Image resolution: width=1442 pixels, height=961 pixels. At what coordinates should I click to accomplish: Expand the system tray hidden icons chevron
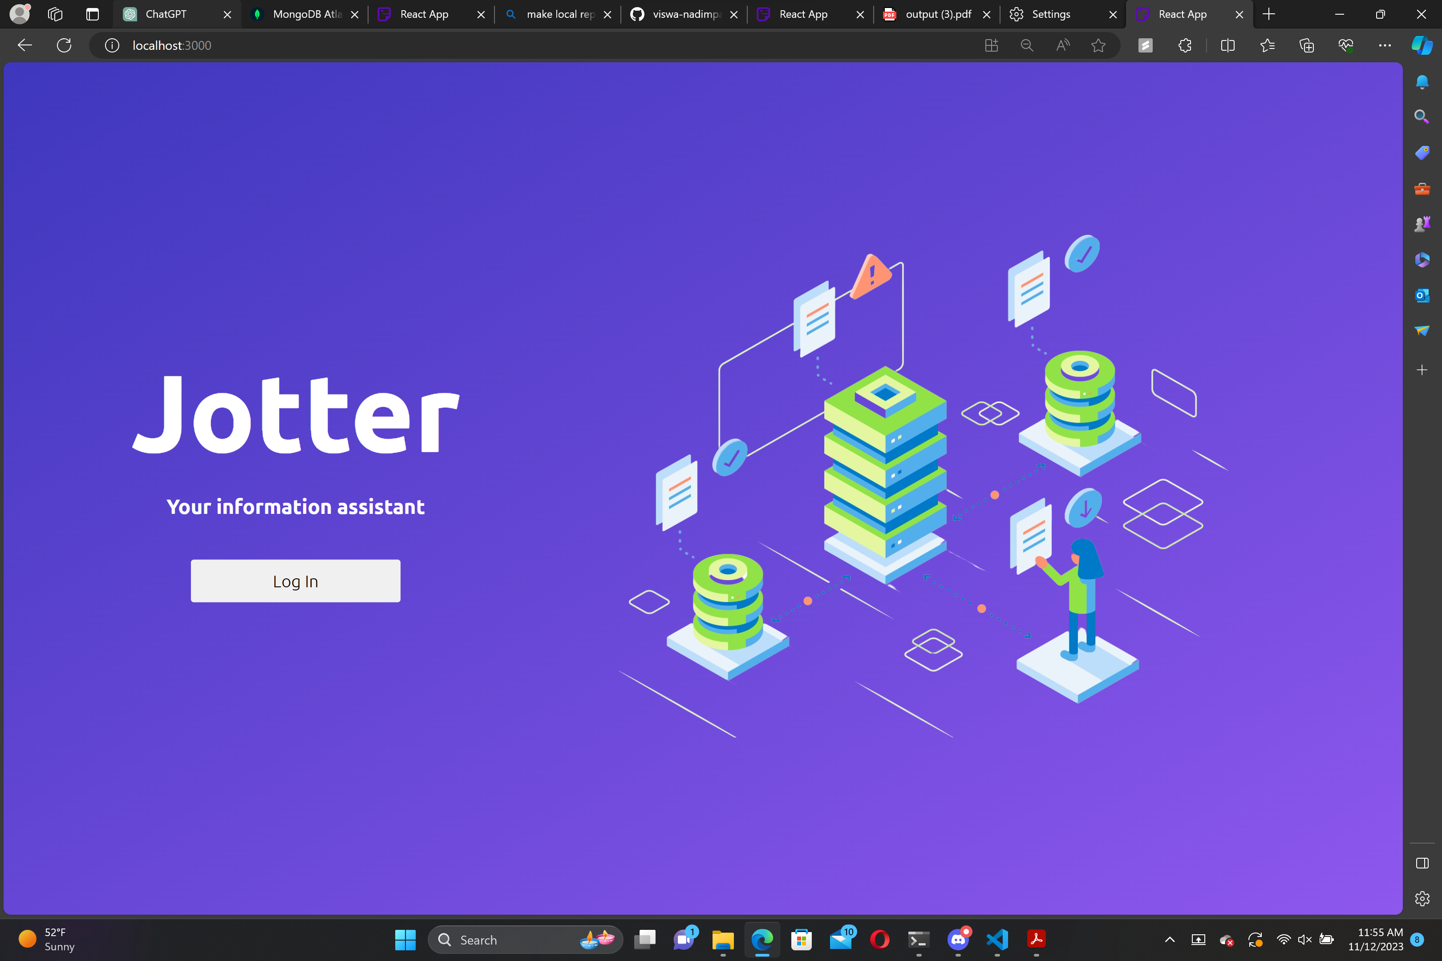[1169, 940]
